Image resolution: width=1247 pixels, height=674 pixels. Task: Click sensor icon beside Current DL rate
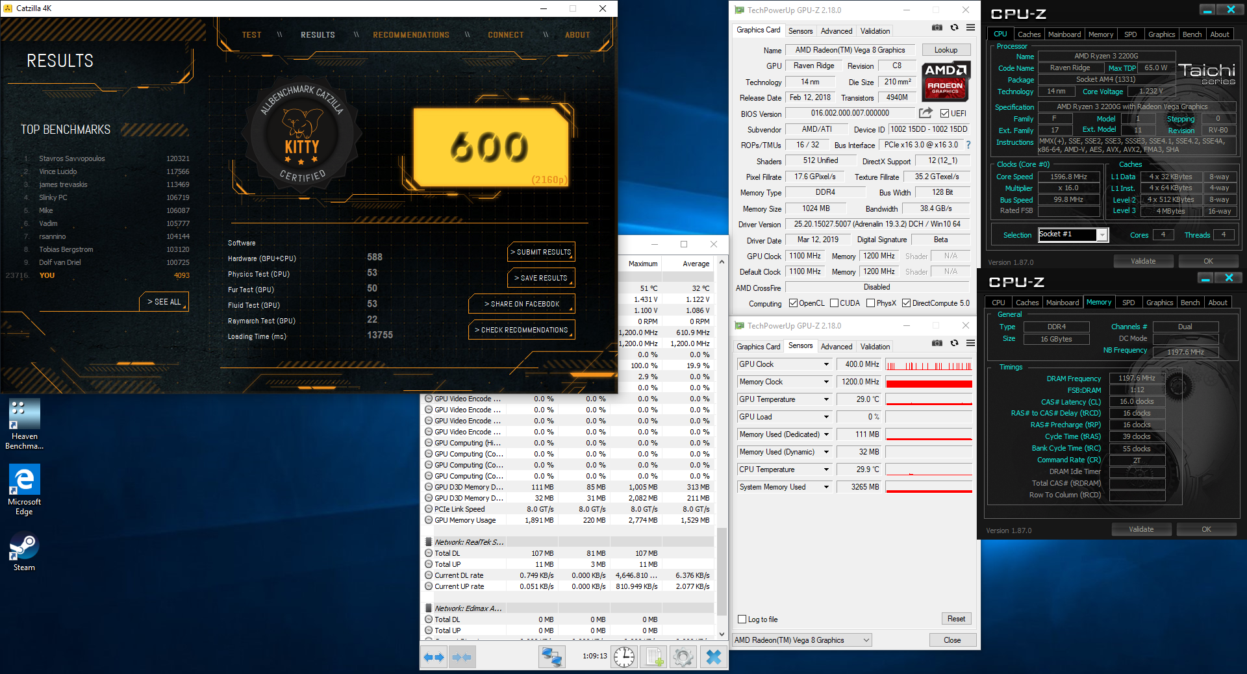(429, 575)
